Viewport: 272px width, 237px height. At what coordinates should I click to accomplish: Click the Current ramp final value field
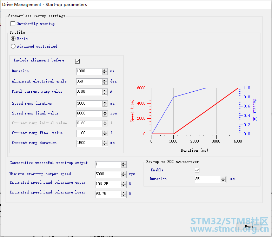(x=89, y=133)
